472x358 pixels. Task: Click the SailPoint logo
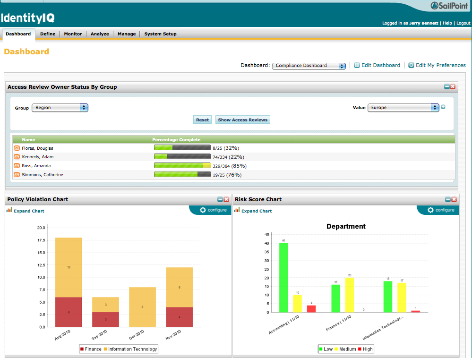pyautogui.click(x=449, y=6)
